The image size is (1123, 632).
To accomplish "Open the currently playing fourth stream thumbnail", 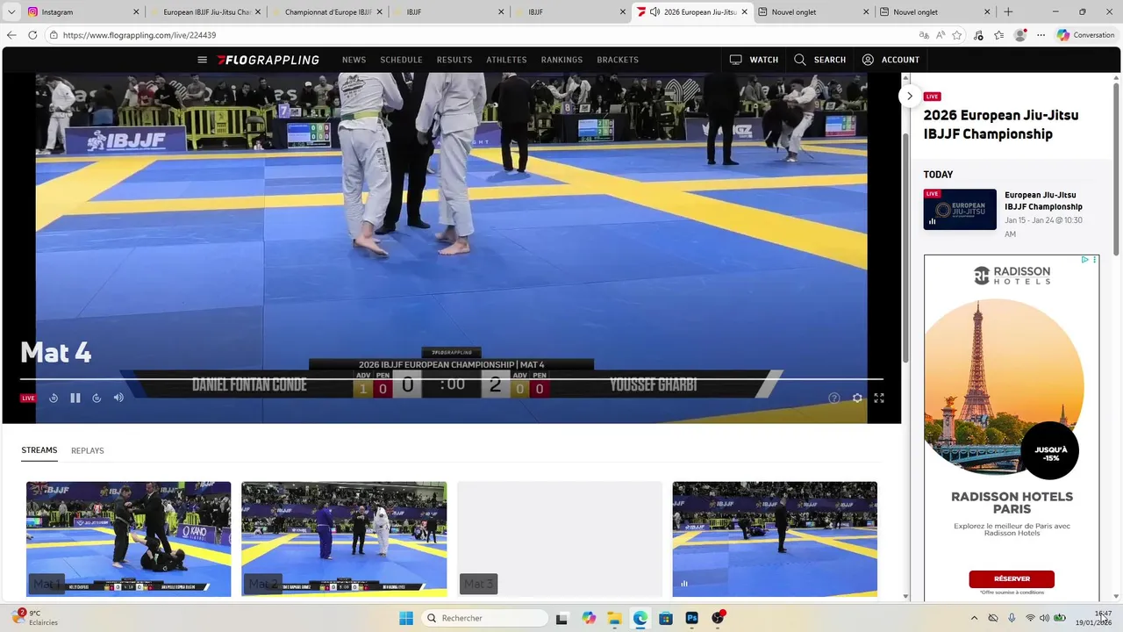I will pos(775,539).
